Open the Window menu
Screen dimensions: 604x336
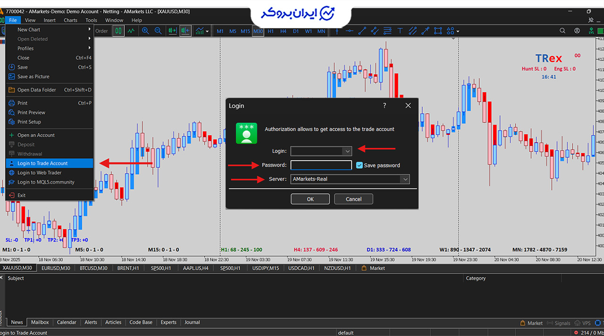tap(114, 20)
